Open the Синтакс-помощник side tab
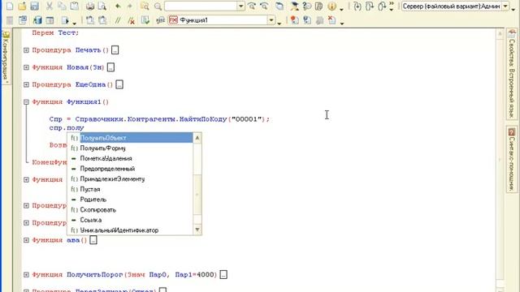This screenshot has height=292, width=520. [x=512, y=160]
